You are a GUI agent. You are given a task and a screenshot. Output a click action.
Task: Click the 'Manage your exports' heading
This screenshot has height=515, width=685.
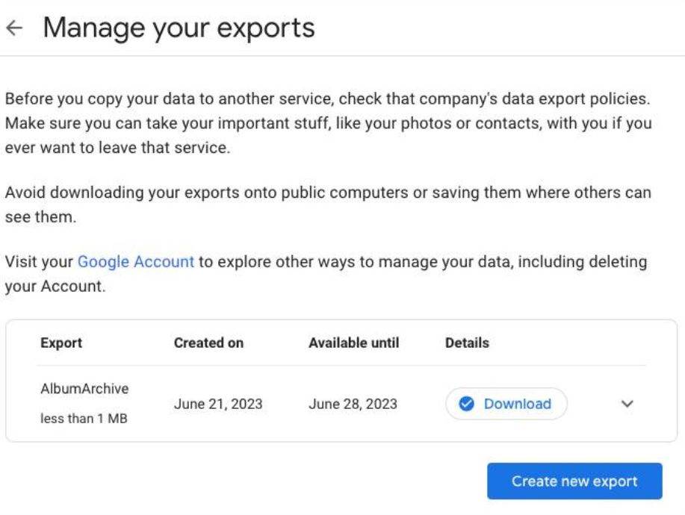tap(179, 28)
